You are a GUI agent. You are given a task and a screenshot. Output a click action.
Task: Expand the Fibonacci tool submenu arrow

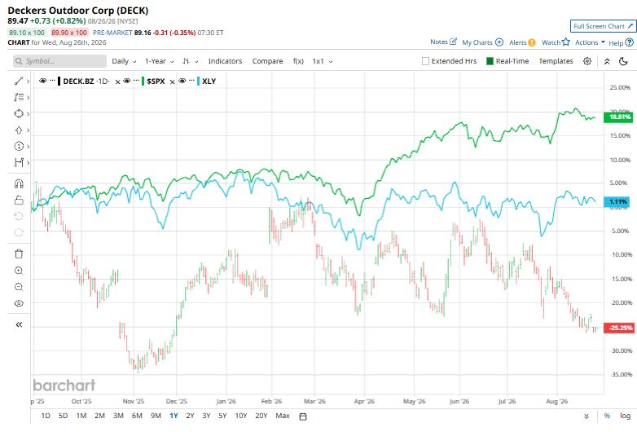28,98
